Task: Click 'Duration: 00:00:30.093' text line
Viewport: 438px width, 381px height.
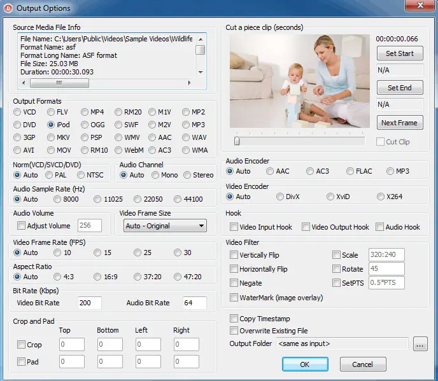Action: tap(57, 72)
